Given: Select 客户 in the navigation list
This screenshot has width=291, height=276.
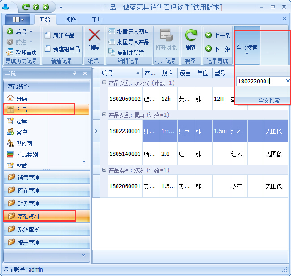Looking at the screenshot, I should click(46, 132).
